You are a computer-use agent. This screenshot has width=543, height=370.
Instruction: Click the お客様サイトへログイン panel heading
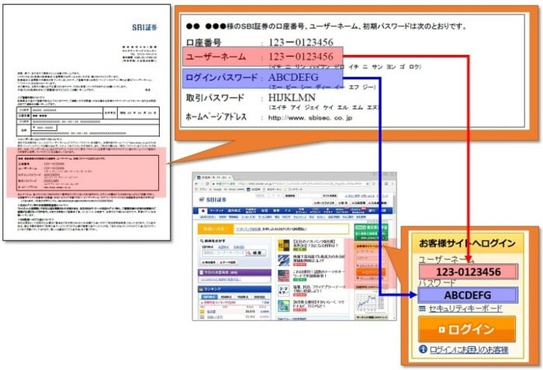click(x=467, y=244)
